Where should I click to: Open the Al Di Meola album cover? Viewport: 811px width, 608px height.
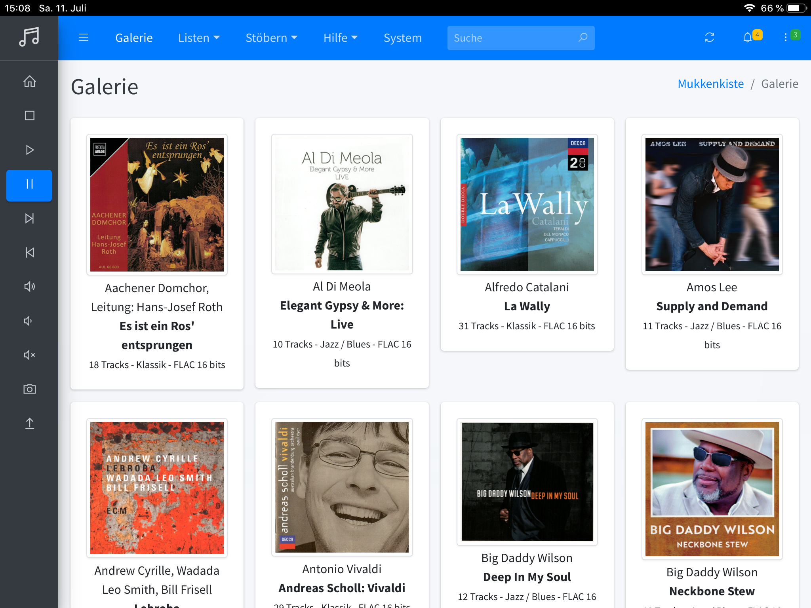342,204
